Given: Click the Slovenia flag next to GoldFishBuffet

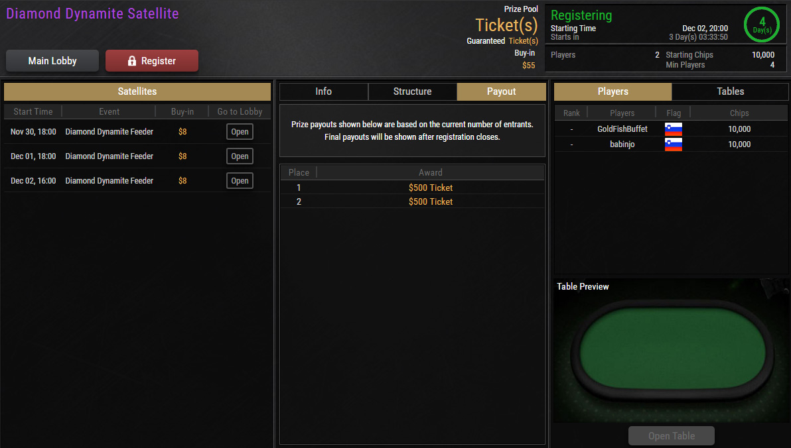Looking at the screenshot, I should click(x=674, y=129).
